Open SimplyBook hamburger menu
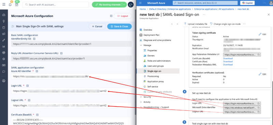273x125 pixels. [x=4, y=4]
